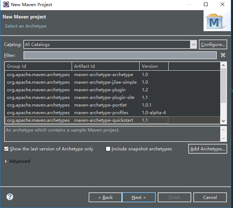Click the Eclipse icon in title bar

(x=6, y=4)
